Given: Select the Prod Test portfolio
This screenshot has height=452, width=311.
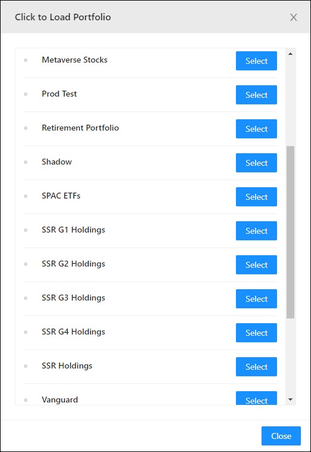Looking at the screenshot, I should coord(256,95).
